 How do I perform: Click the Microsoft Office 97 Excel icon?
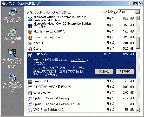click(30, 19)
